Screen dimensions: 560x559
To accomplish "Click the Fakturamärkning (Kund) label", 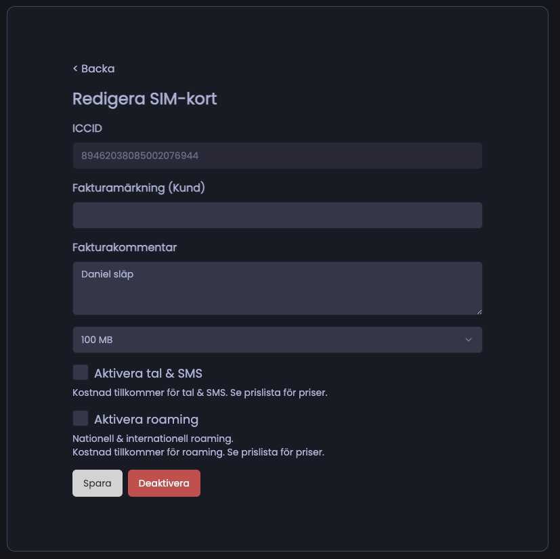I will 139,187.
